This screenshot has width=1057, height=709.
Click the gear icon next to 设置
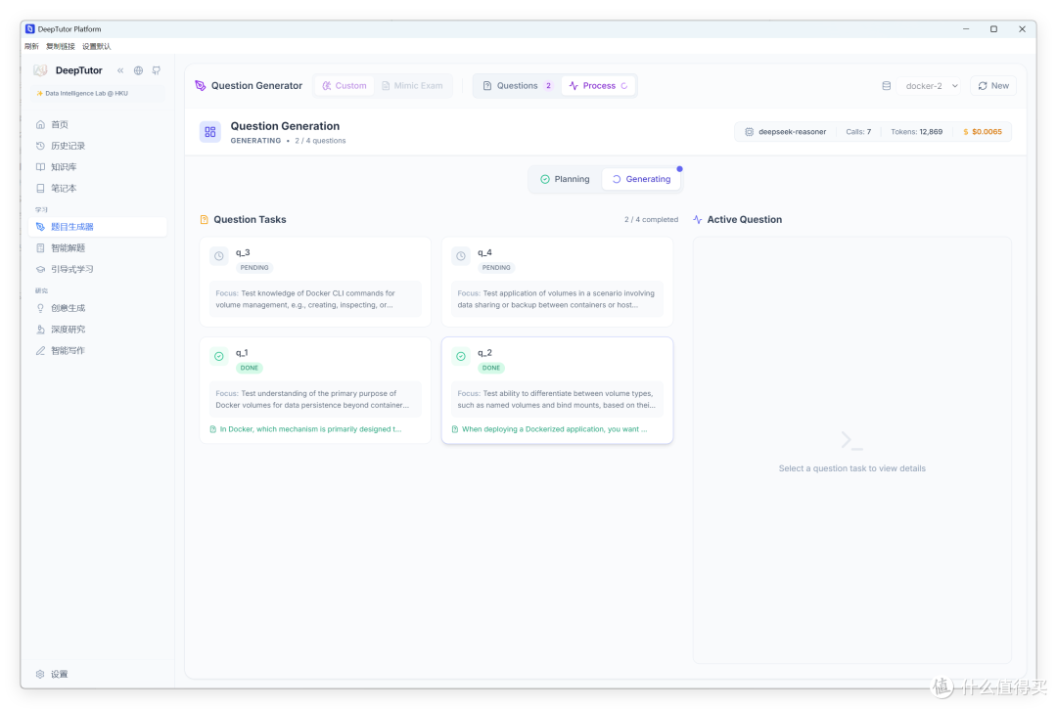point(40,674)
